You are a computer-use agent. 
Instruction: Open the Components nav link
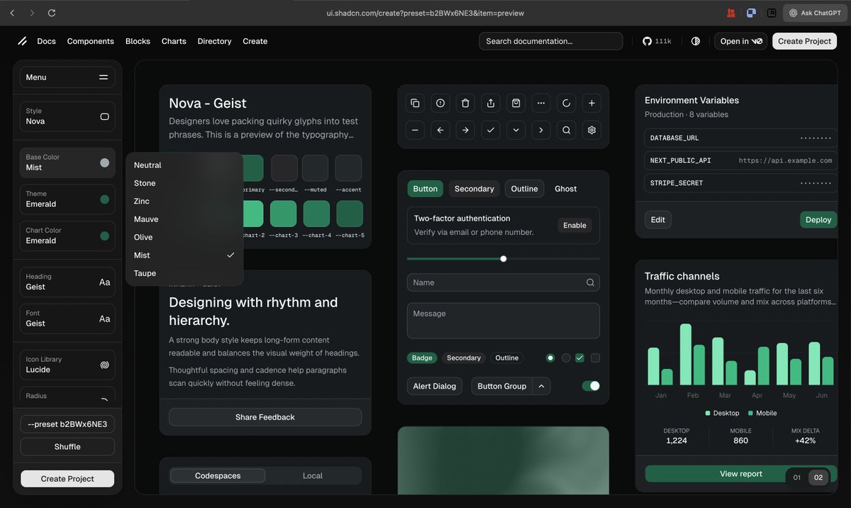[x=90, y=41]
